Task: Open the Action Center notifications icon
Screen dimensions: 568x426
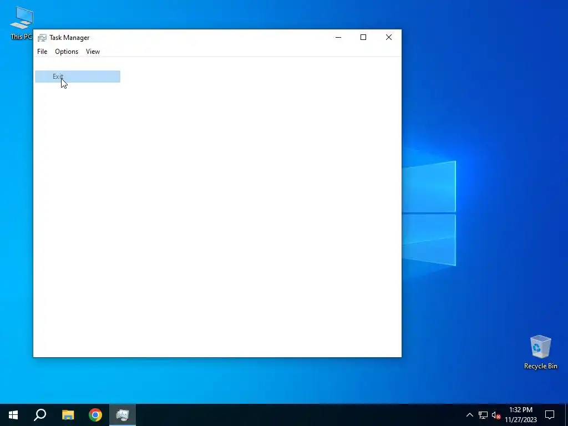Action: click(550, 415)
